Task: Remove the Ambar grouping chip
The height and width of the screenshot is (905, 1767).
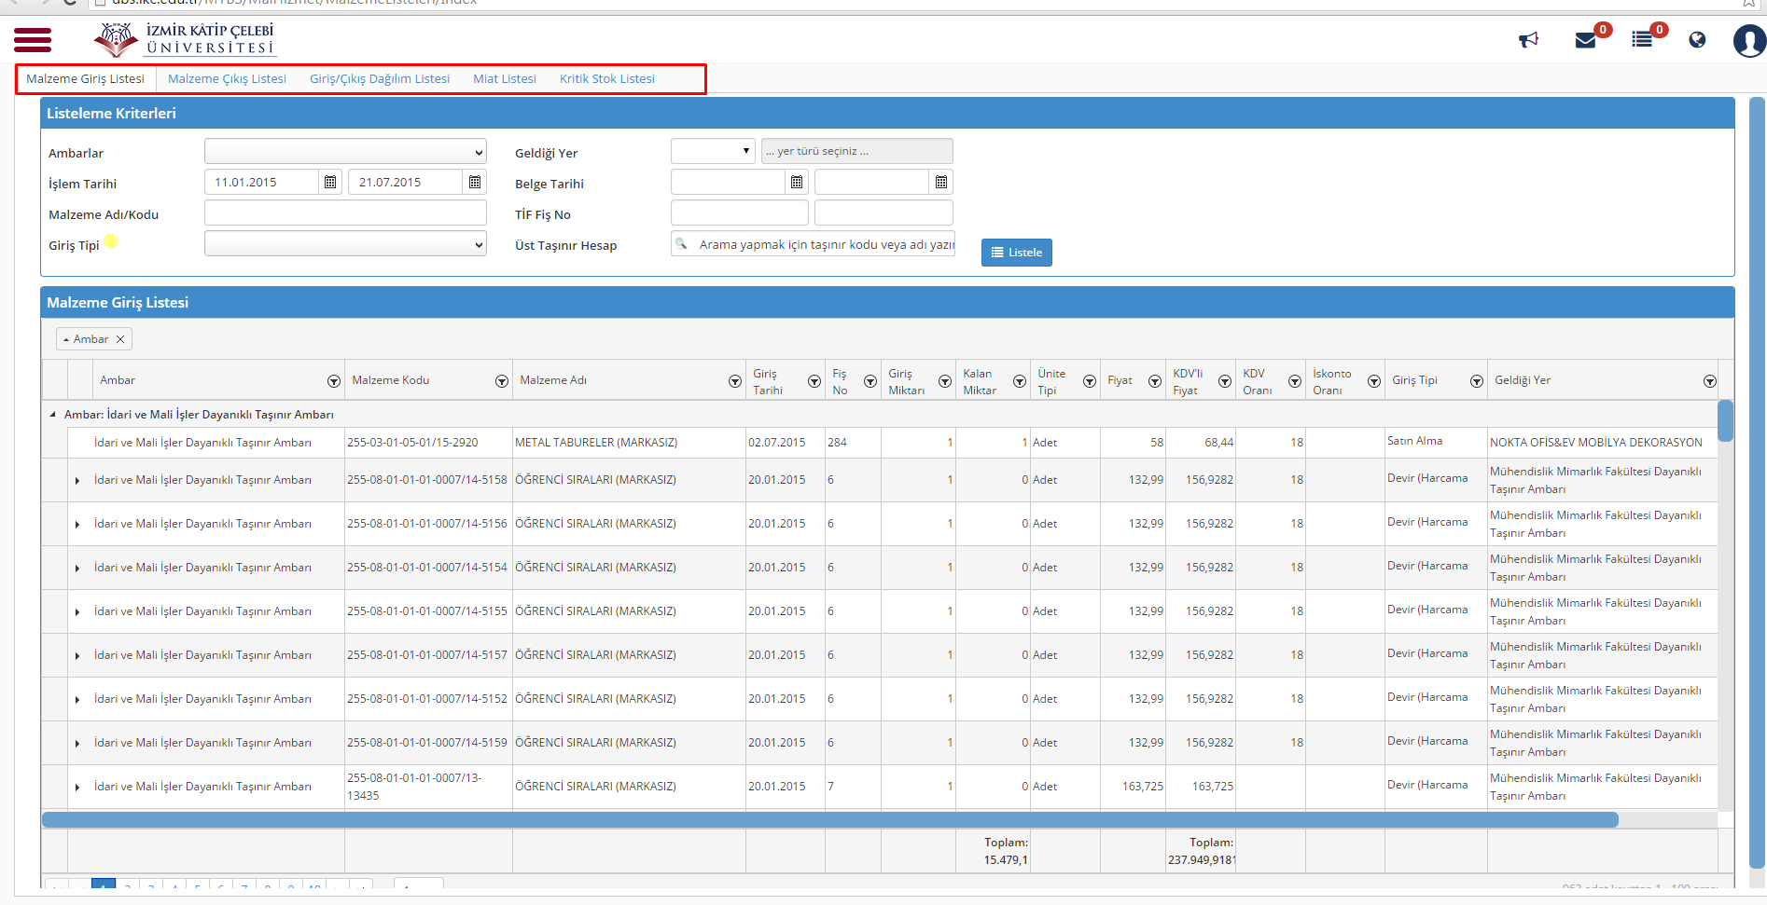Action: coord(120,339)
